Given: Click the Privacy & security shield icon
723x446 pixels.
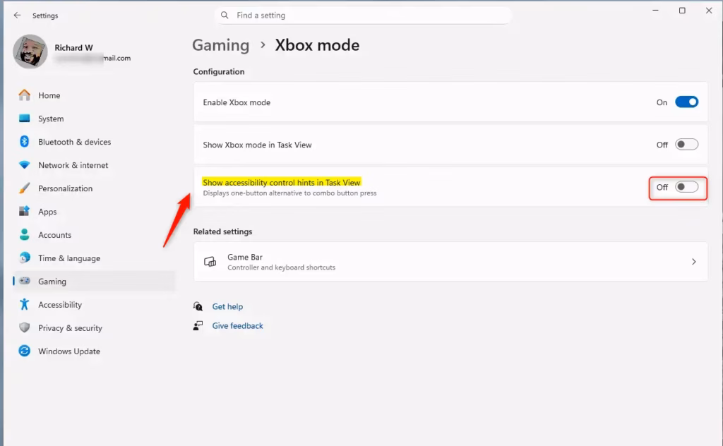Looking at the screenshot, I should pos(25,328).
